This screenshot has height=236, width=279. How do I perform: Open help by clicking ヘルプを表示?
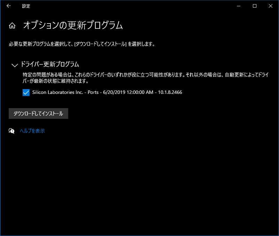33,131
